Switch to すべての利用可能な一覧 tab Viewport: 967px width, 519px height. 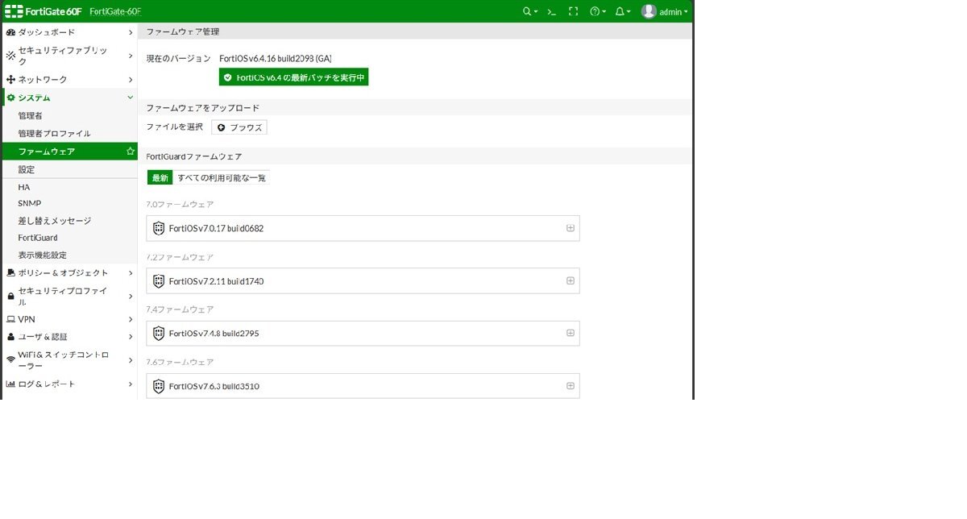[x=222, y=177]
